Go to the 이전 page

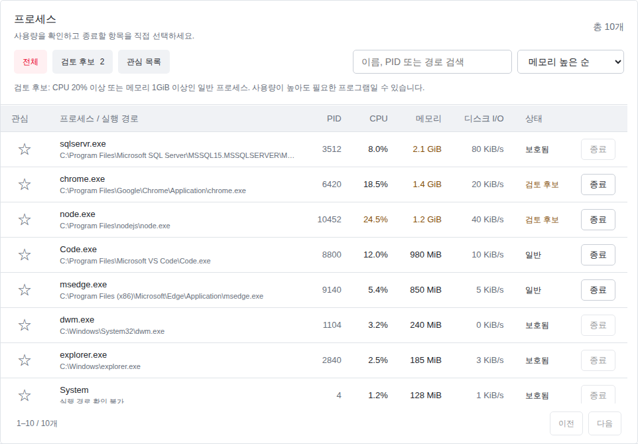(566, 423)
